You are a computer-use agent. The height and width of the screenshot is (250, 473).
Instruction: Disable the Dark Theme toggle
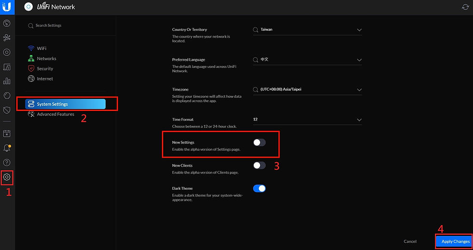[x=259, y=188]
